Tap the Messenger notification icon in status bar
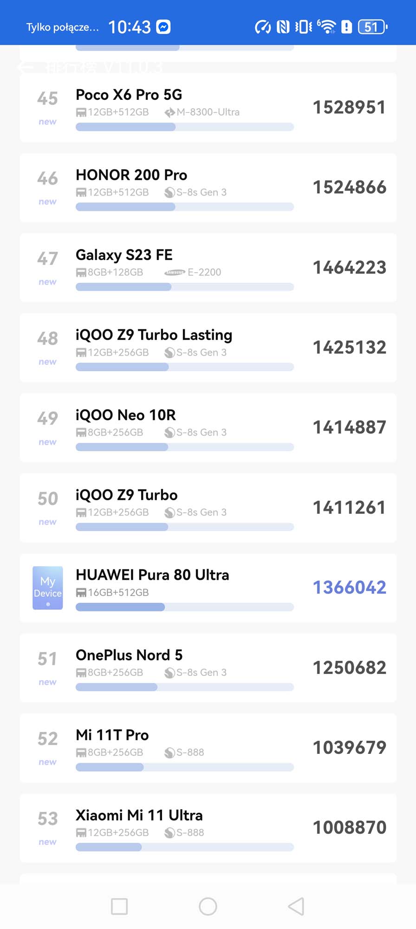This screenshot has height=929, width=416. click(x=163, y=27)
